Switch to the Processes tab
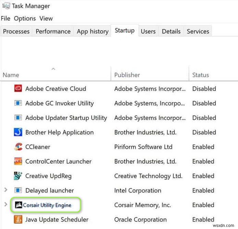Image resolution: width=238 pixels, height=229 pixels. [16, 31]
